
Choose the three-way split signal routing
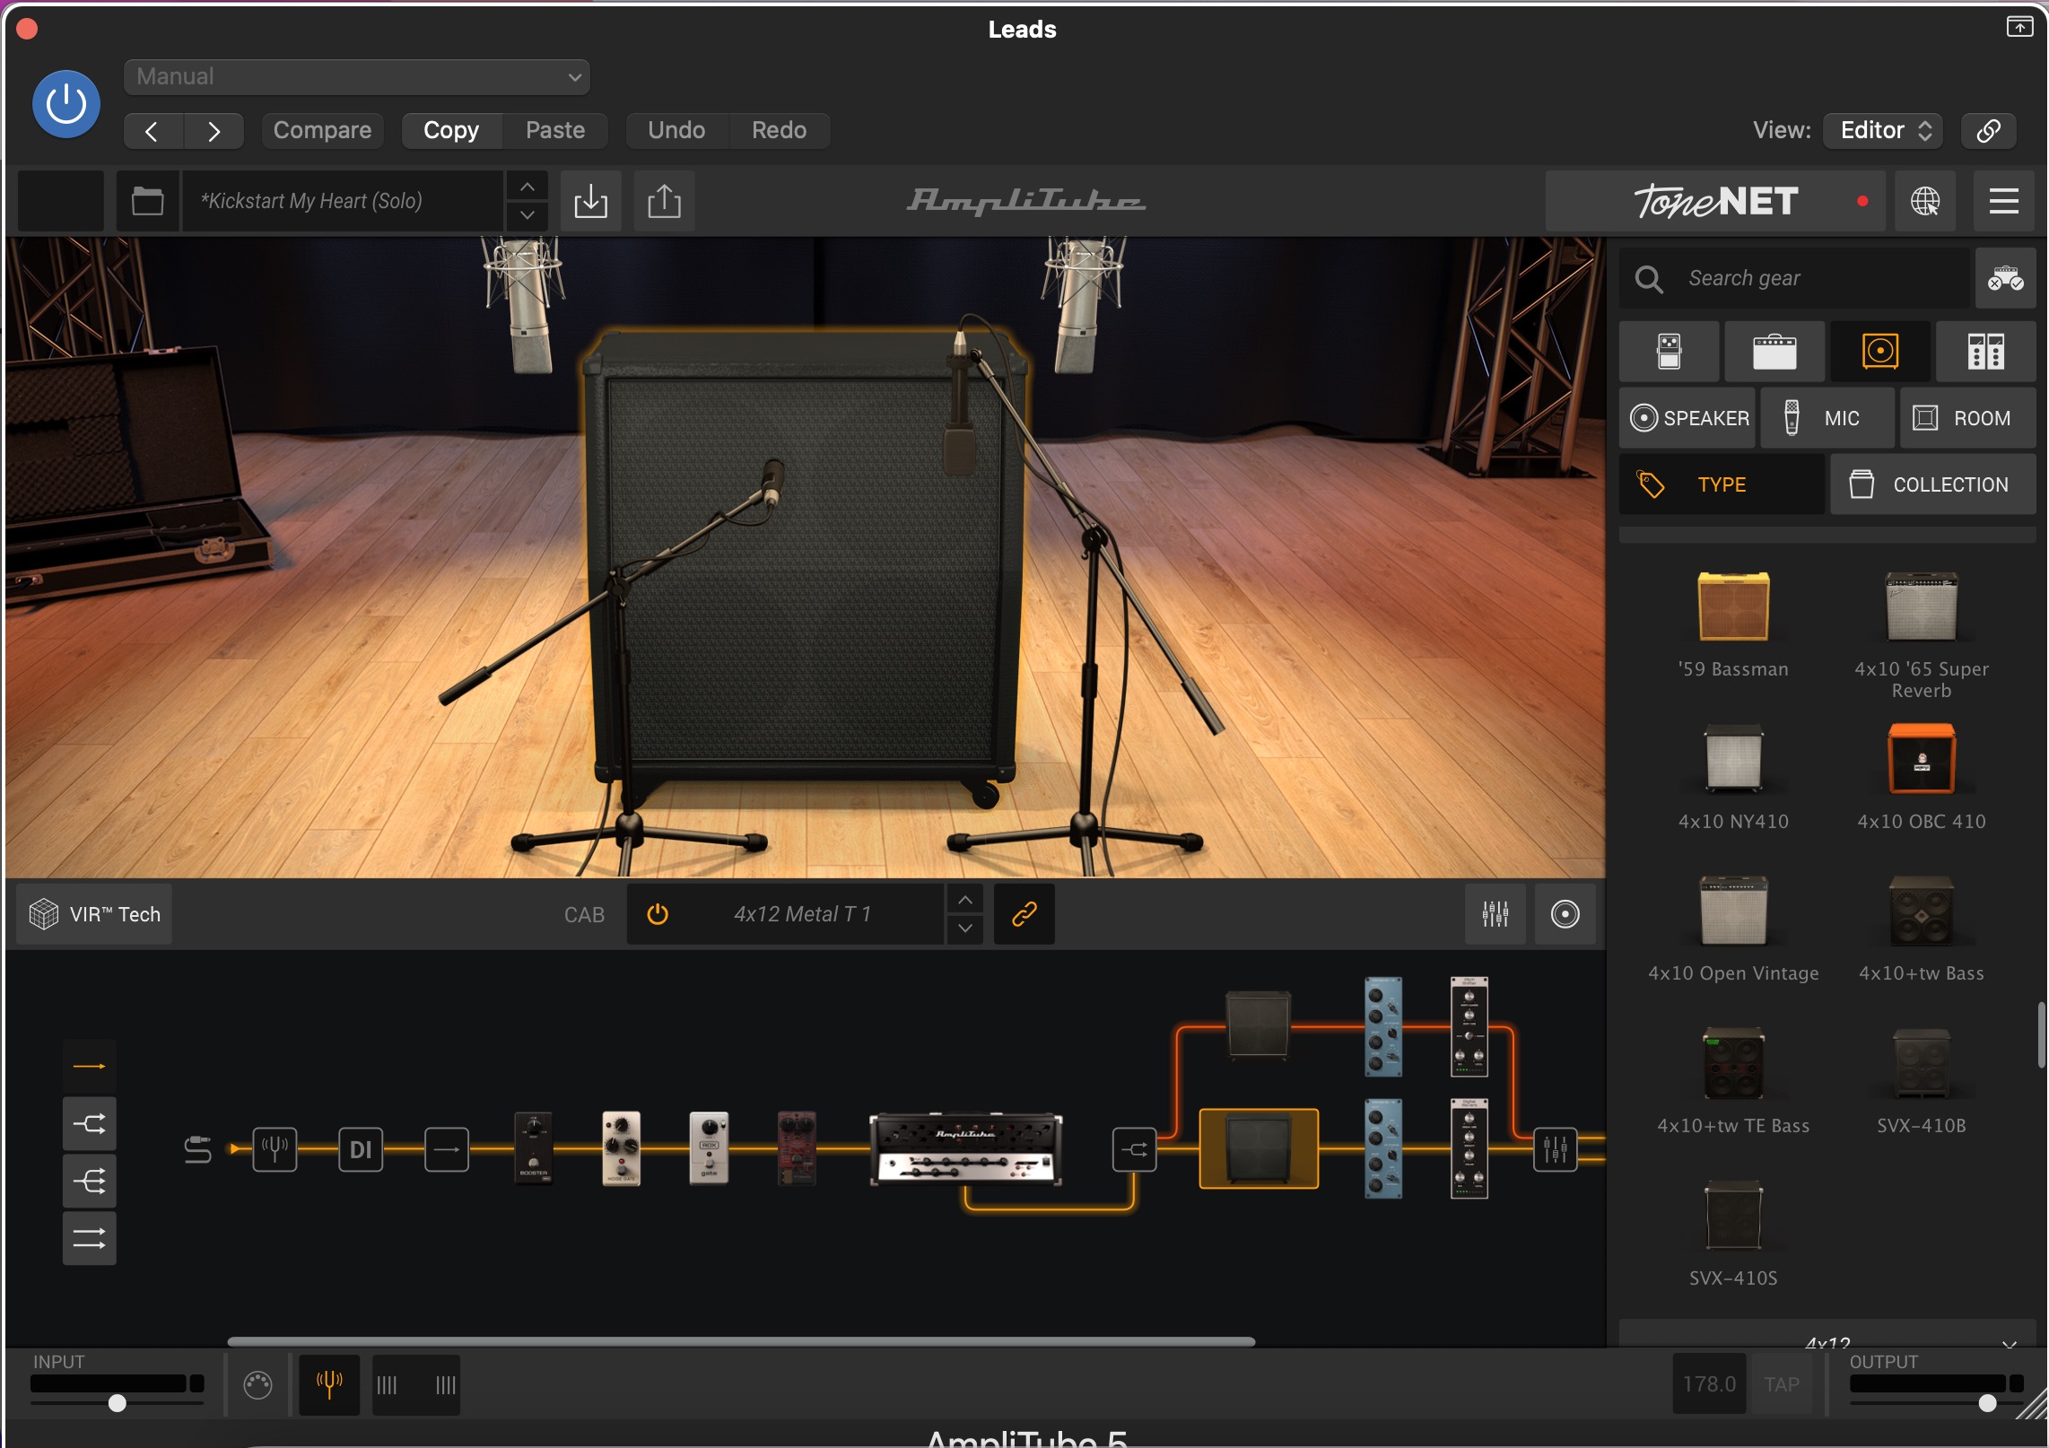[90, 1181]
